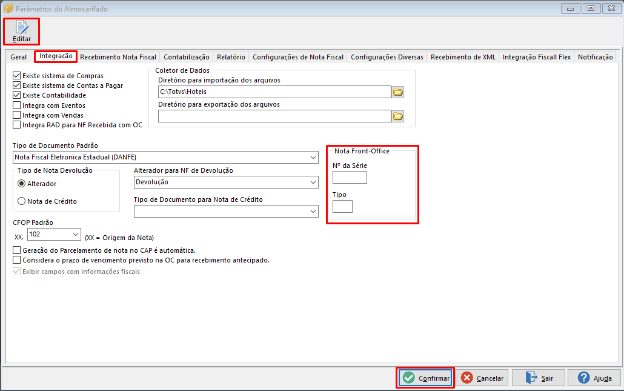624x391 pixels.
Task: Enable Integra com Vendas
Action: click(x=17, y=115)
